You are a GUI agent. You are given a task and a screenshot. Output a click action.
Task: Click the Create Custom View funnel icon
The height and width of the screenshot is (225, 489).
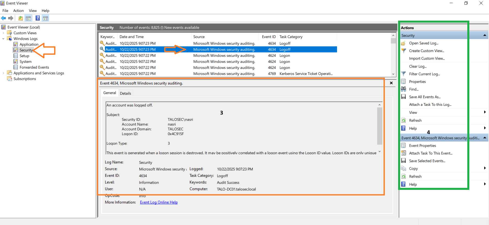click(x=403, y=51)
